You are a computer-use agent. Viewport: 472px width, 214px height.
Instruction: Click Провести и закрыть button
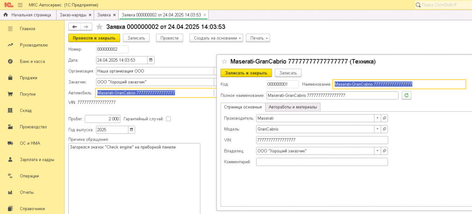(94, 38)
